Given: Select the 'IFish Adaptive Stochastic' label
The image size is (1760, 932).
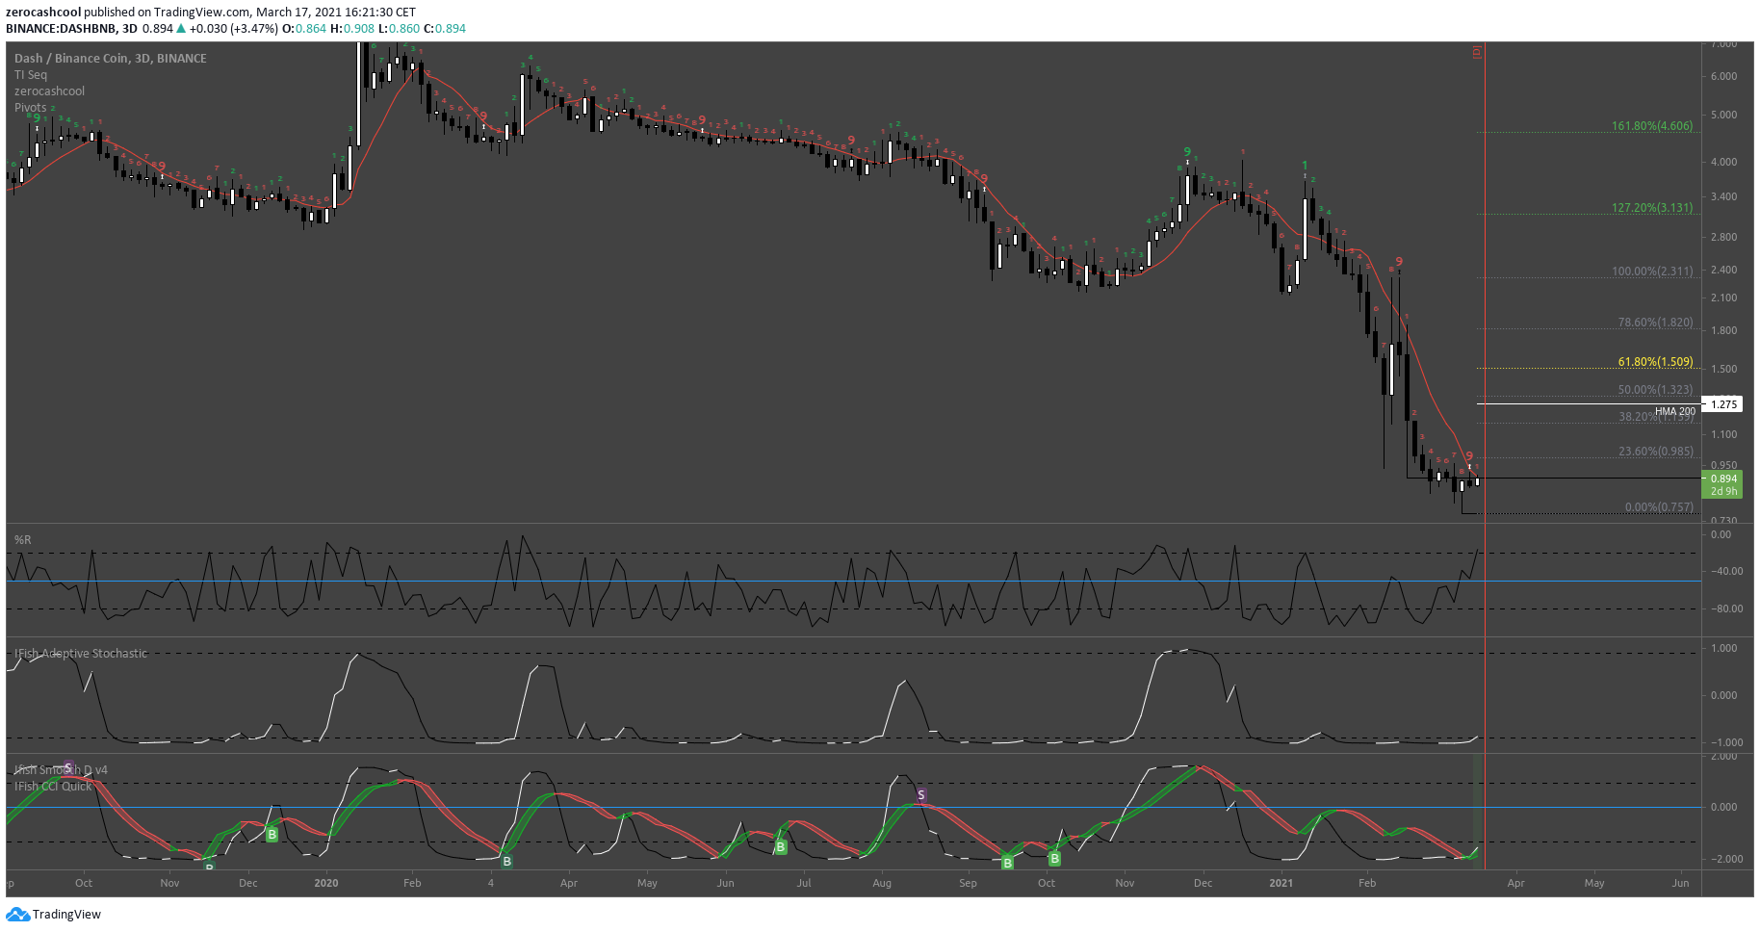Looking at the screenshot, I should [81, 654].
